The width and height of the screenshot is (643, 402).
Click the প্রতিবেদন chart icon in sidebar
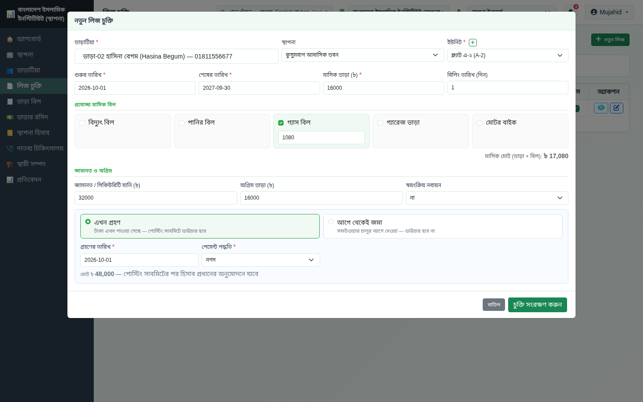point(10,180)
